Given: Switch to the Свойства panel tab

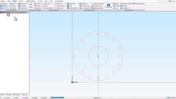Looking at the screenshot, I should 2,95.
